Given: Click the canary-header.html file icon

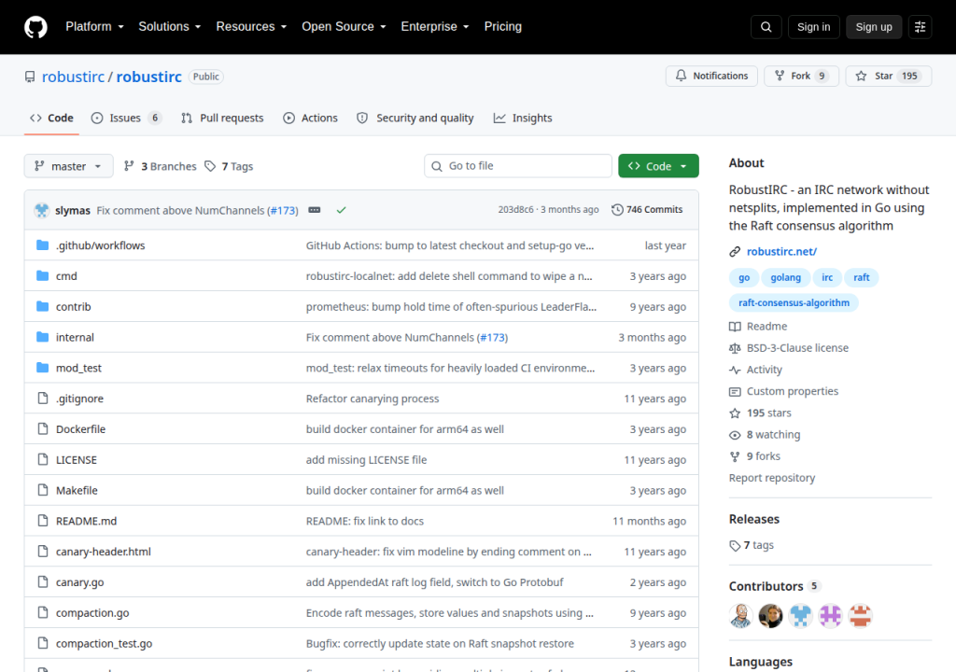Looking at the screenshot, I should tap(43, 552).
